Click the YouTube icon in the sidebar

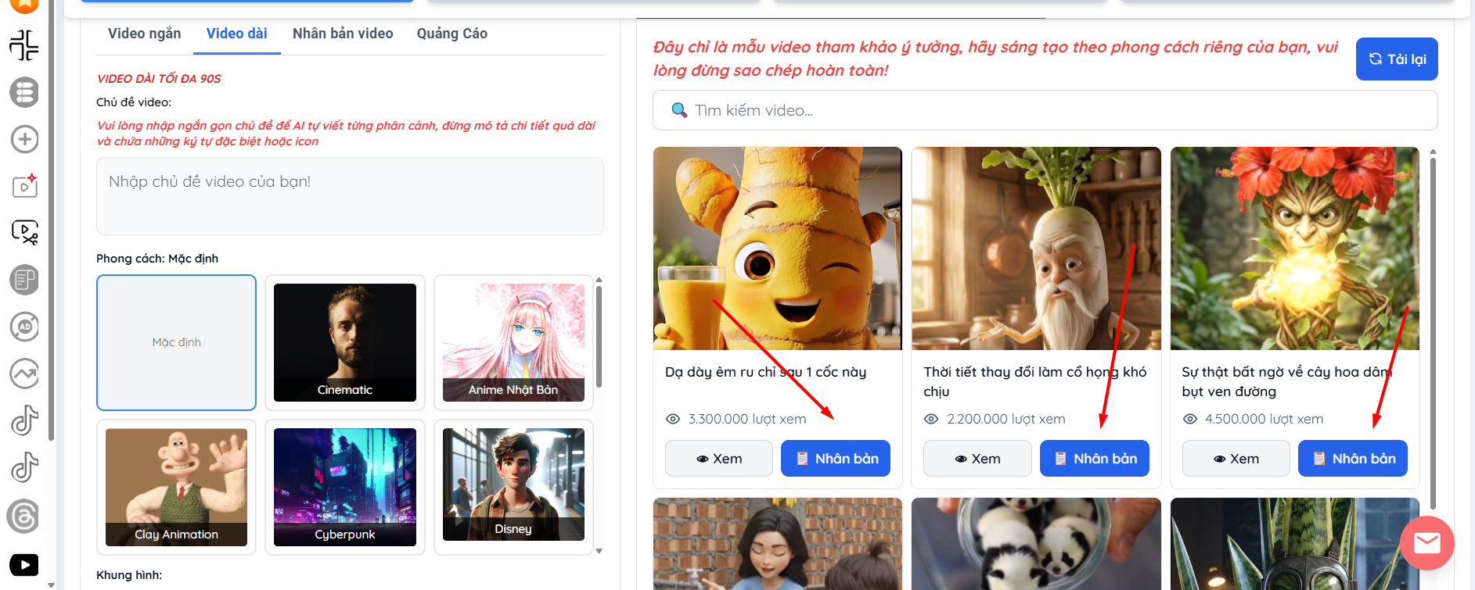24,564
